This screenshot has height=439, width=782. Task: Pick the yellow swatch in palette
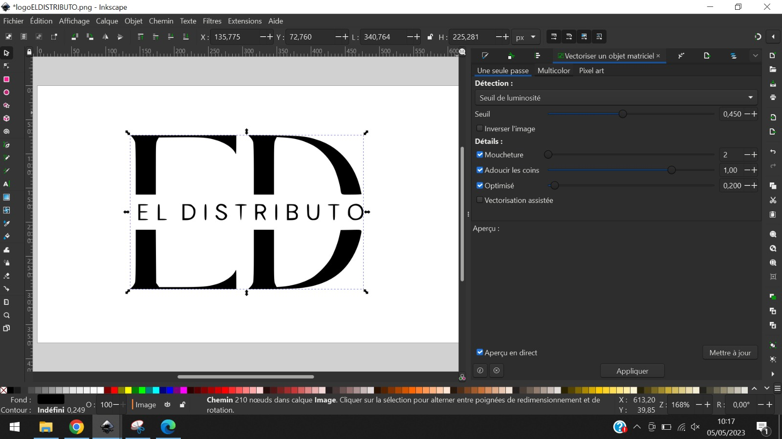coord(128,390)
